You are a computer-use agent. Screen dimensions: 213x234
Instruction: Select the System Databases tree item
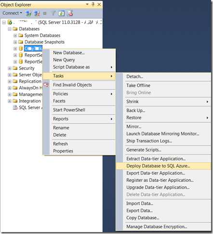pyautogui.click(x=42, y=35)
